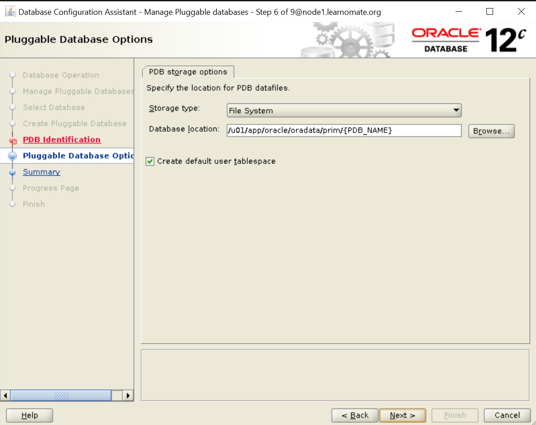
Task: Jump to the Summary step
Action: pyautogui.click(x=42, y=172)
